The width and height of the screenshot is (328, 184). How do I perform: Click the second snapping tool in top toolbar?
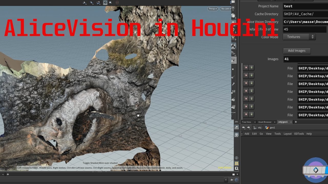pyautogui.click(x=92, y=3)
